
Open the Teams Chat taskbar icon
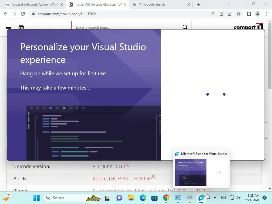pyautogui.click(x=119, y=198)
